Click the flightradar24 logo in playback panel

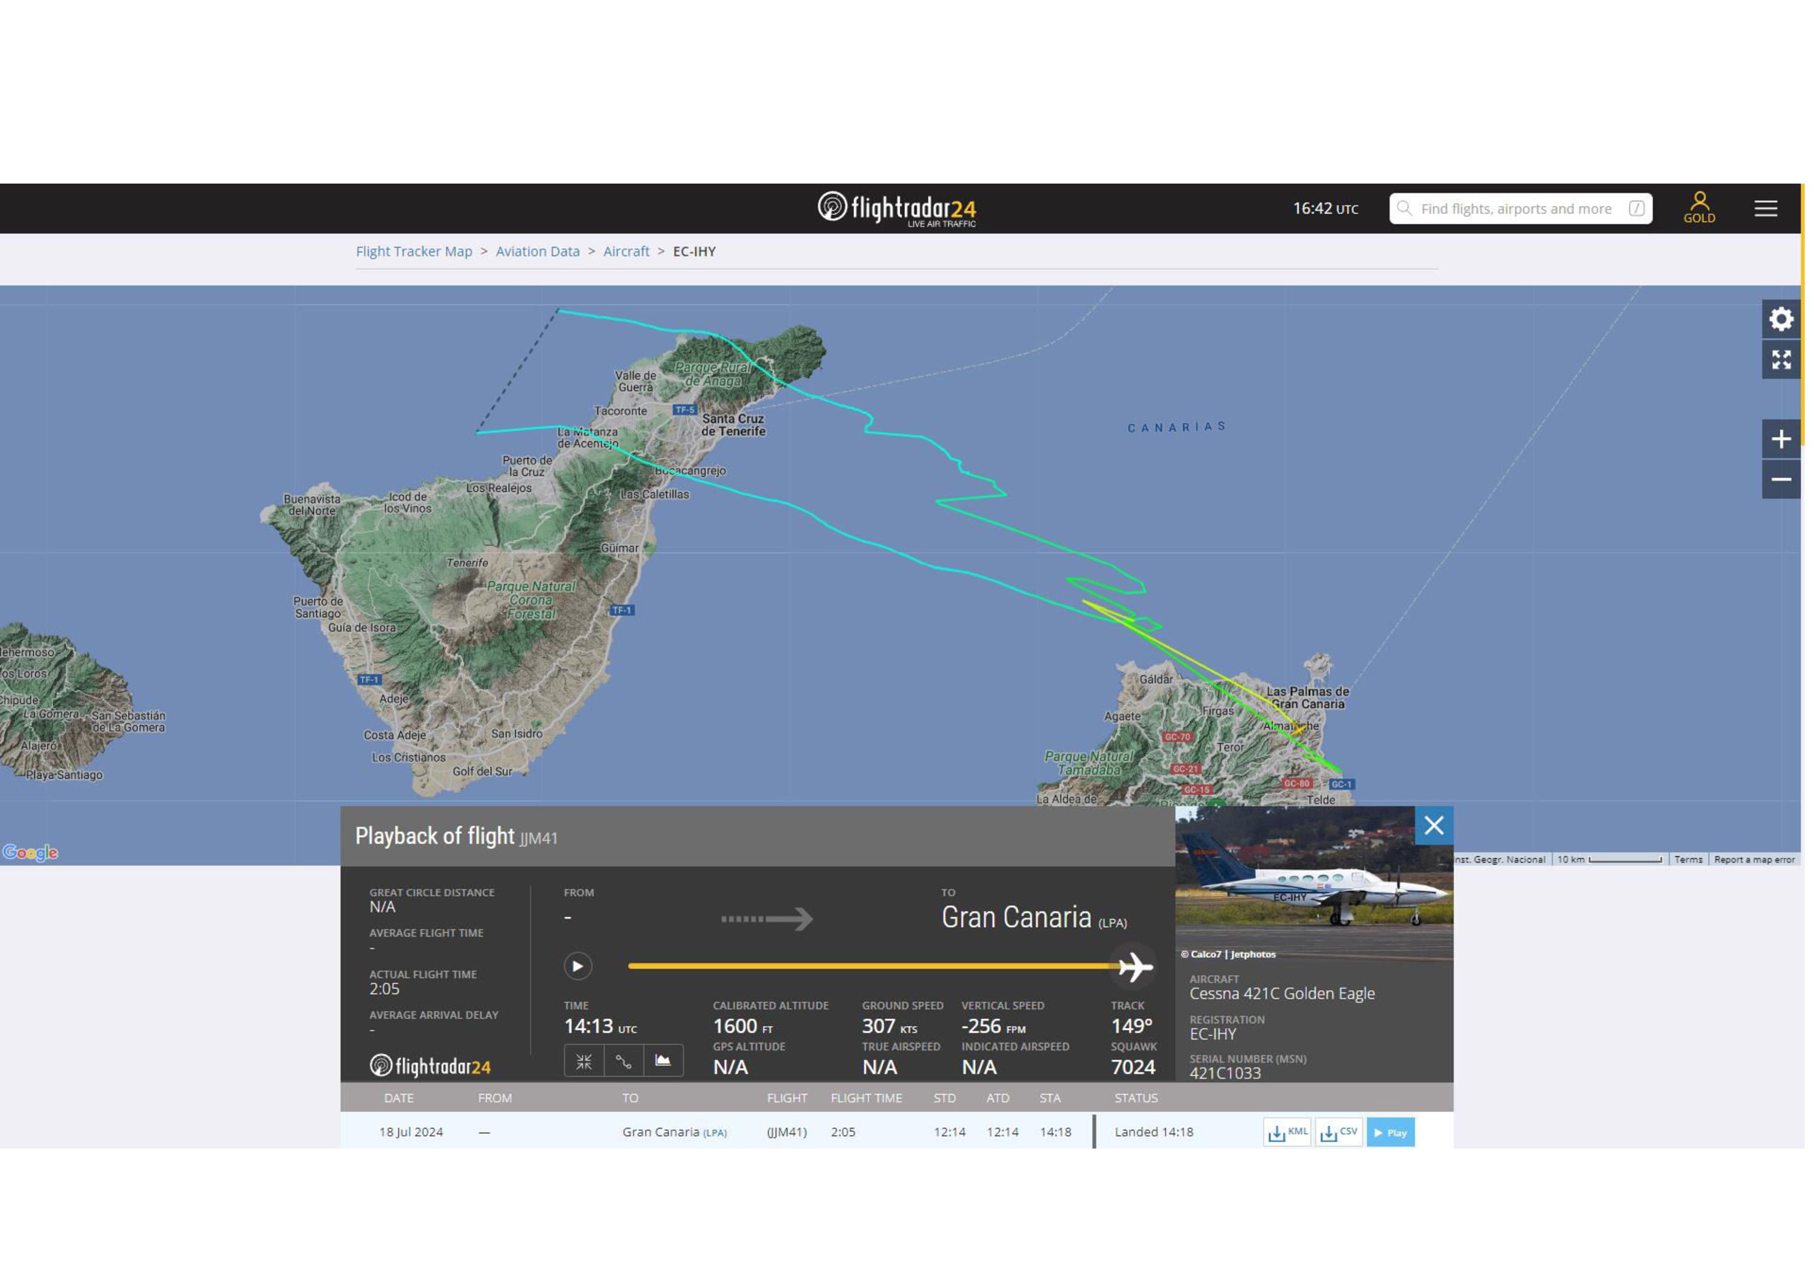(x=431, y=1066)
